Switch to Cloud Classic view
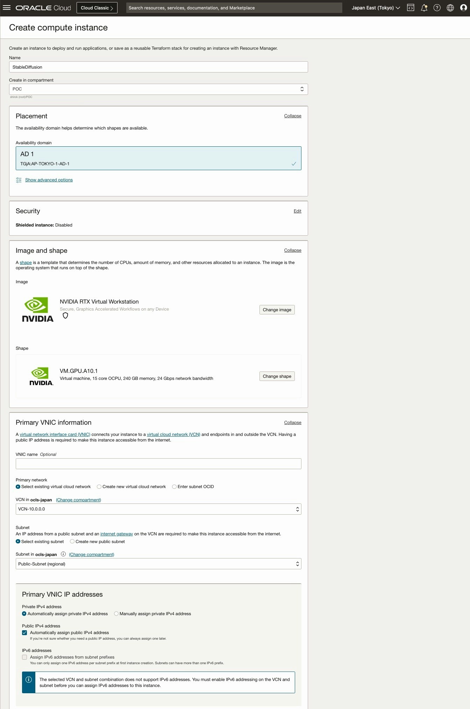Screen dimensions: 470x709 point(97,8)
